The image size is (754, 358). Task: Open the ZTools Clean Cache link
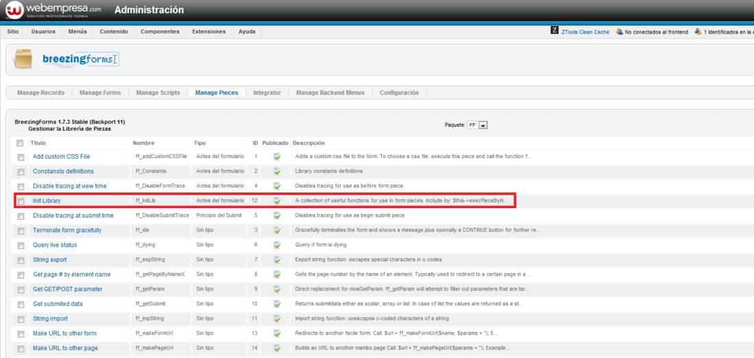585,32
